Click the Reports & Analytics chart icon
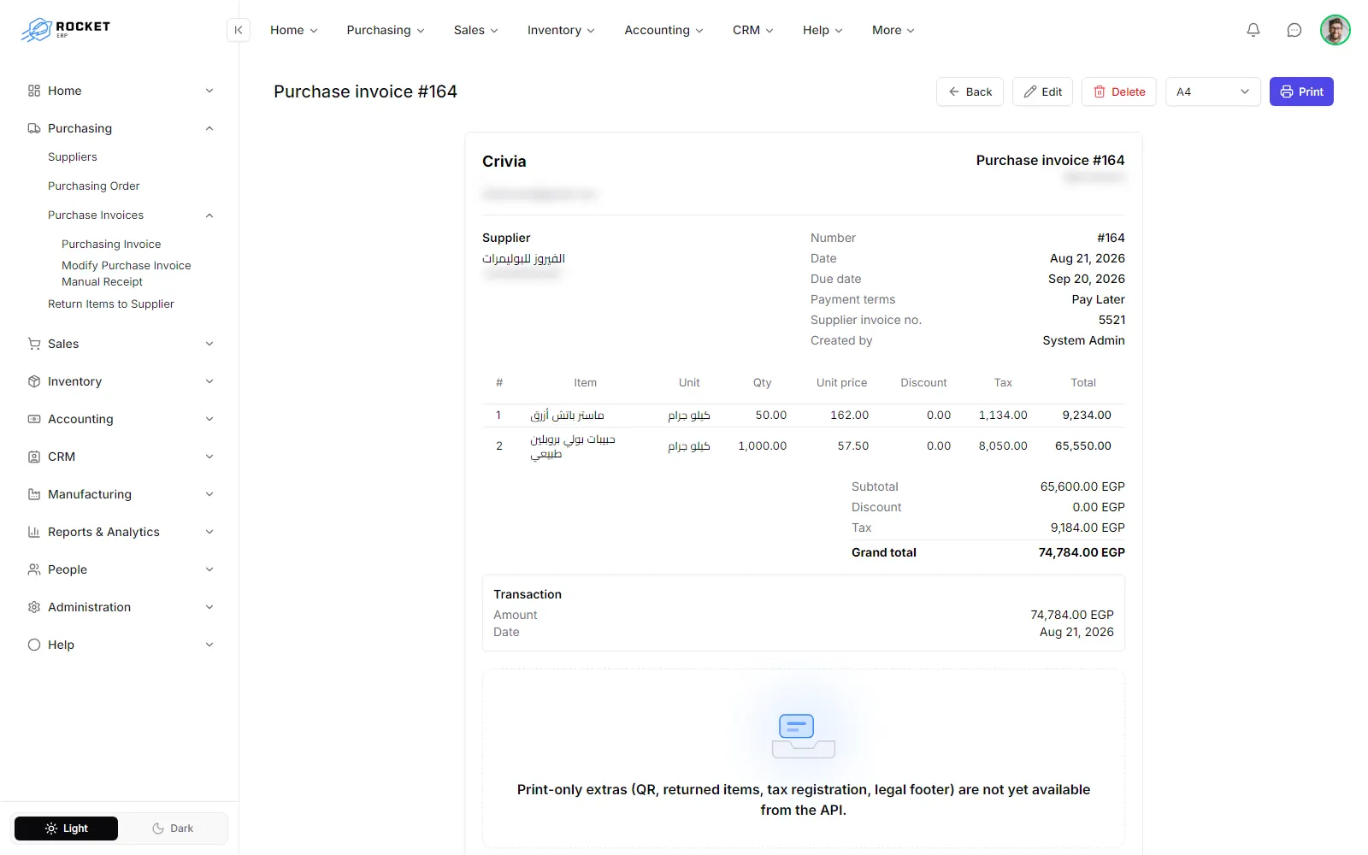 tap(34, 532)
